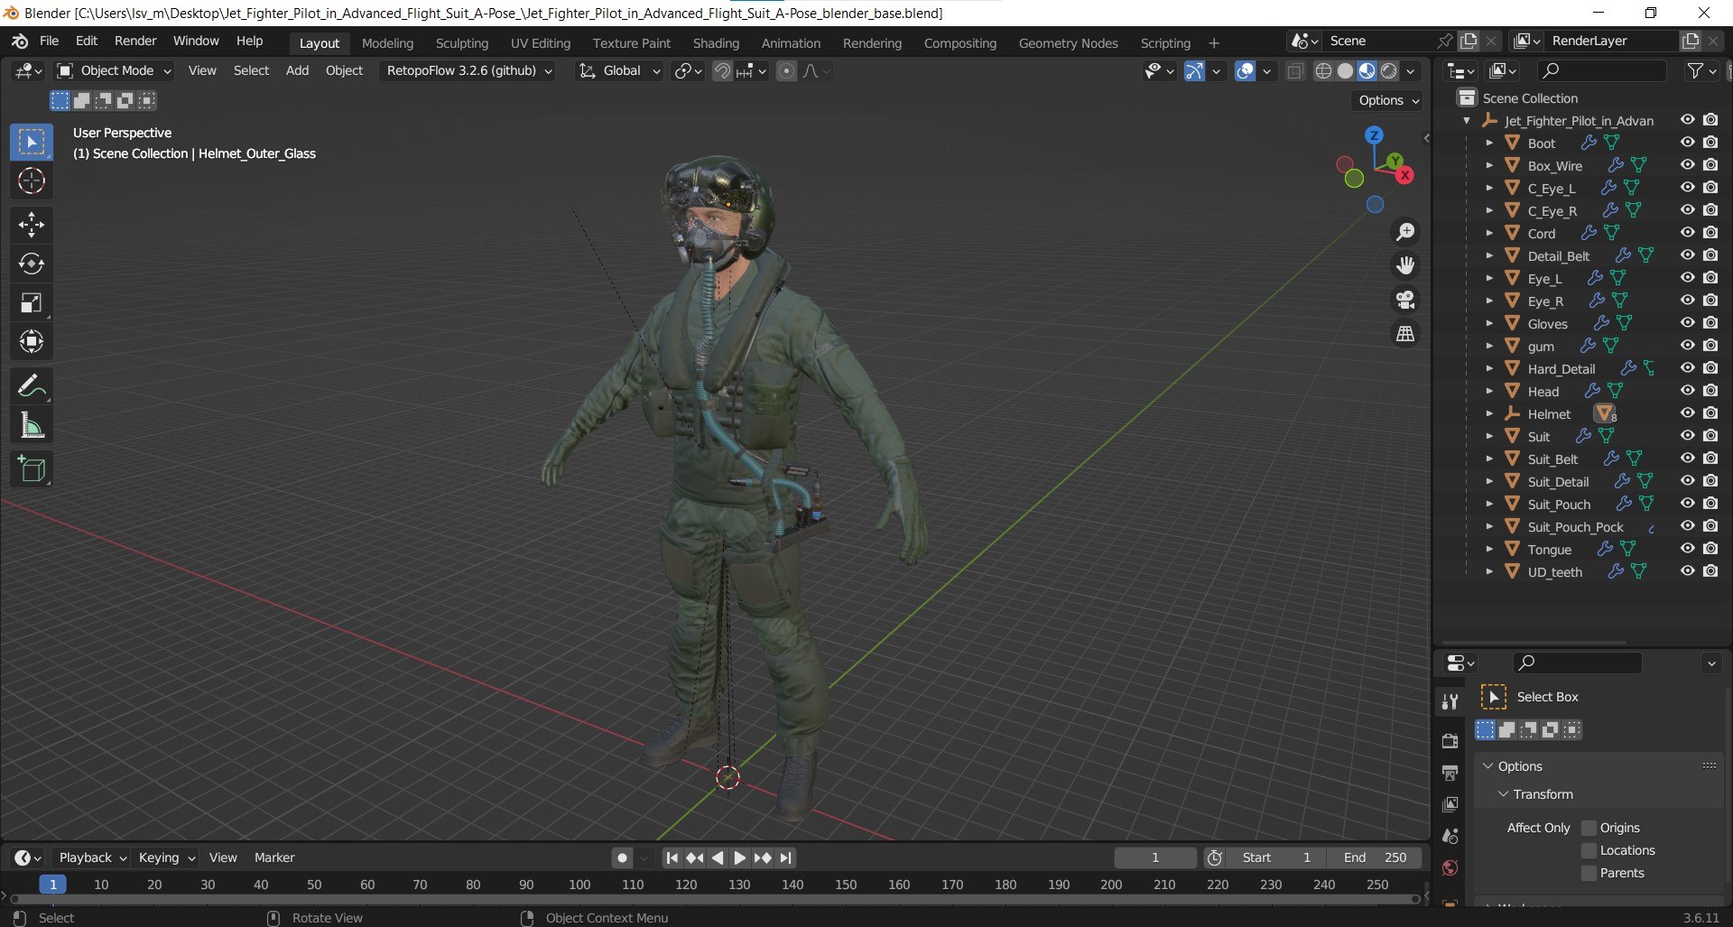Switch orthographic/perspective grid icon

coord(1405,334)
